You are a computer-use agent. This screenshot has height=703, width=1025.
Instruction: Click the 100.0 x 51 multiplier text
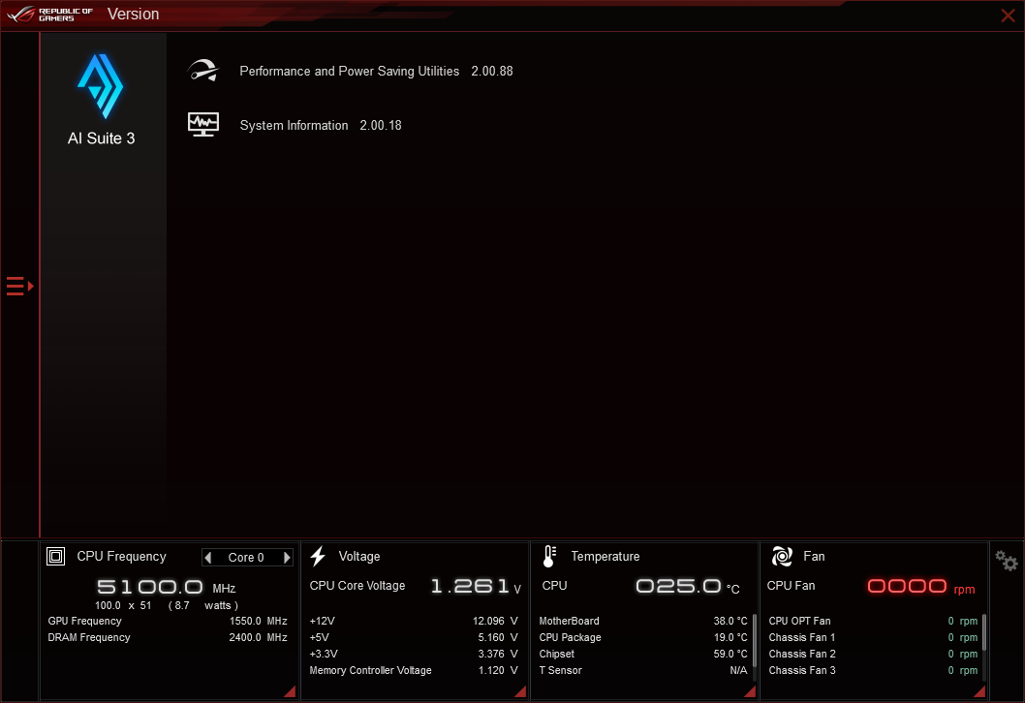point(123,605)
